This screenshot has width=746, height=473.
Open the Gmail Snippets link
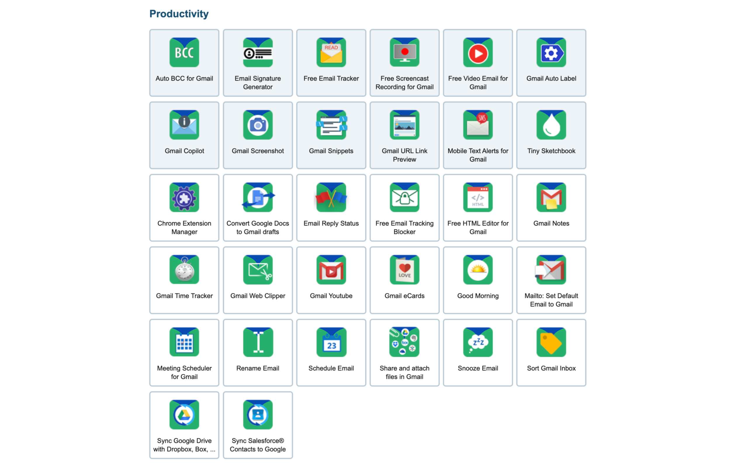331,151
